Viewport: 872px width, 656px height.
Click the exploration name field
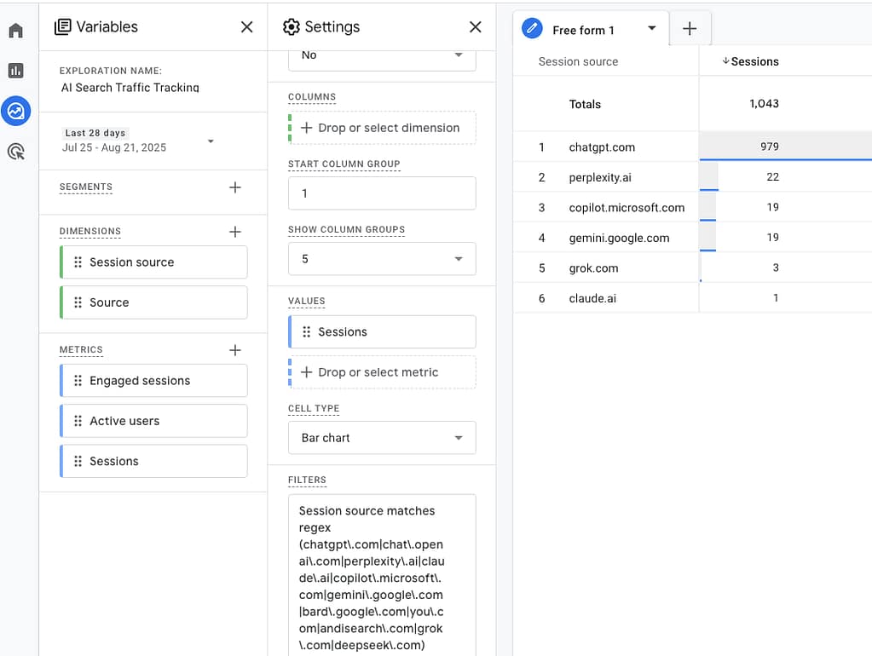pyautogui.click(x=130, y=87)
